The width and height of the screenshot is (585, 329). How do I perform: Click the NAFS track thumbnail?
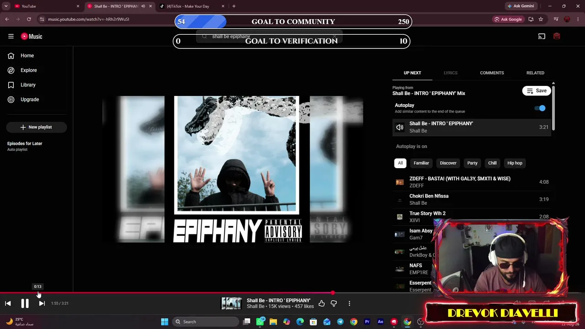[x=400, y=269]
